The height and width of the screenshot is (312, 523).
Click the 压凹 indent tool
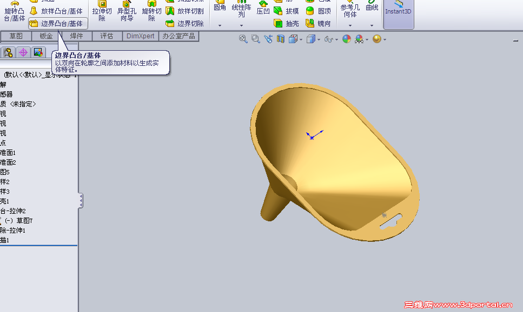[263, 8]
